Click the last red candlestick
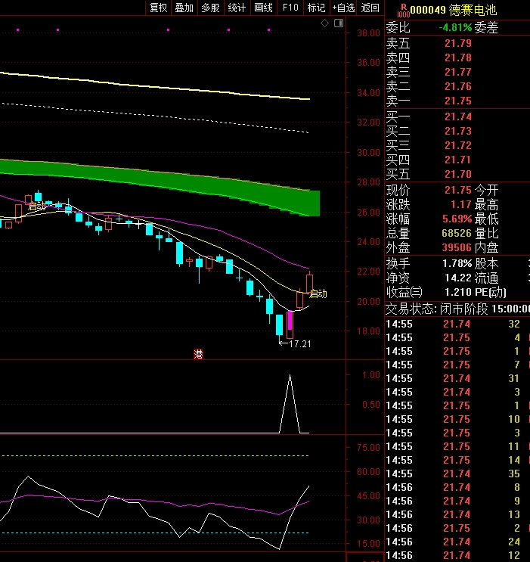 tap(309, 283)
